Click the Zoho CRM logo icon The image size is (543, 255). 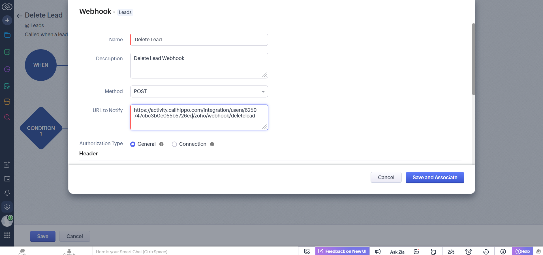(x=7, y=6)
